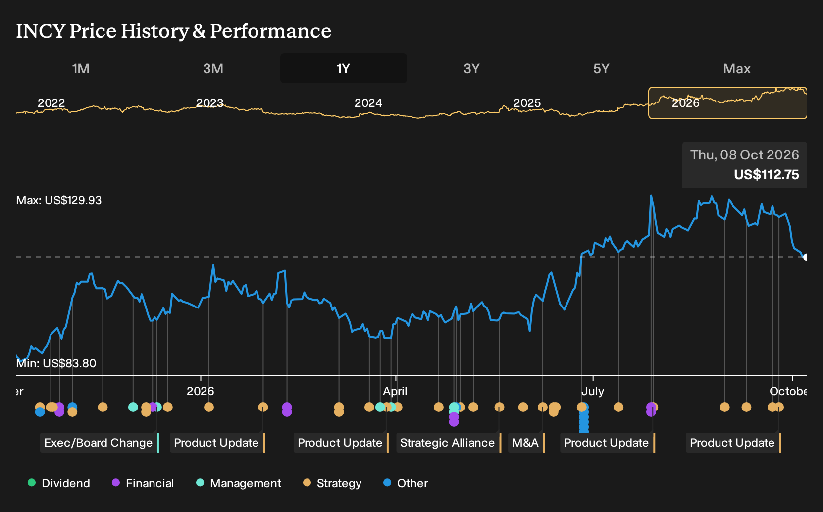Open Product Update label right of Exec/Board Change
The height and width of the screenshot is (512, 823).
(x=217, y=443)
